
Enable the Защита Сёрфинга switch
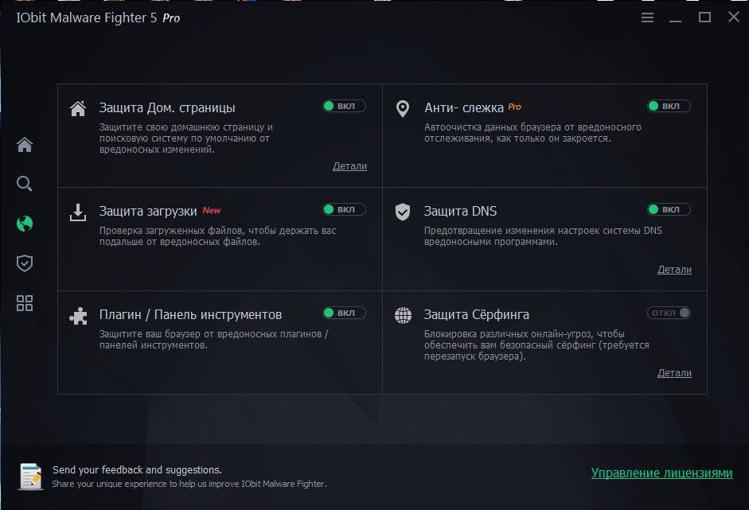pyautogui.click(x=669, y=313)
